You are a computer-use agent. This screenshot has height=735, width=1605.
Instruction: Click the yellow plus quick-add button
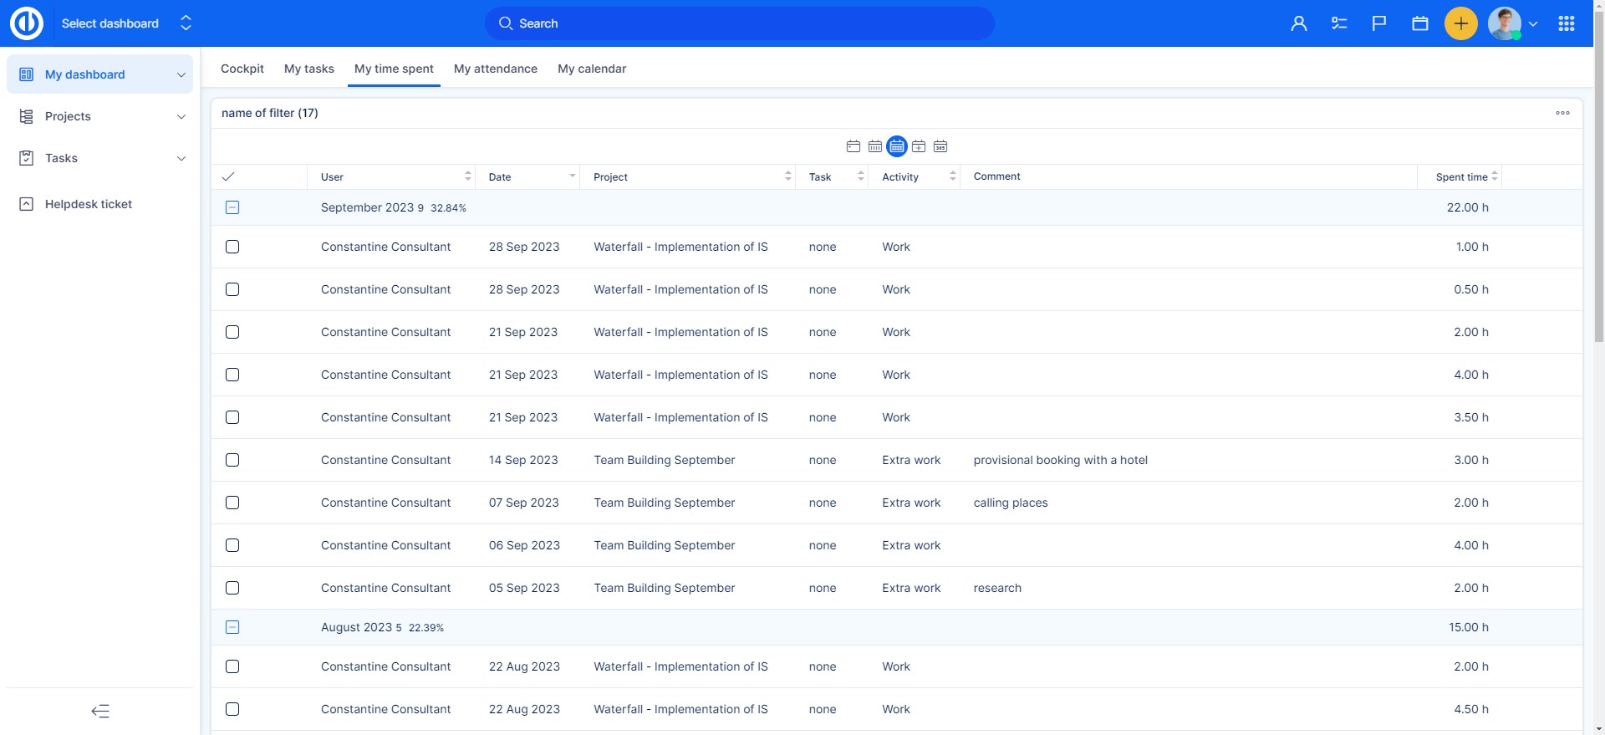click(1460, 23)
